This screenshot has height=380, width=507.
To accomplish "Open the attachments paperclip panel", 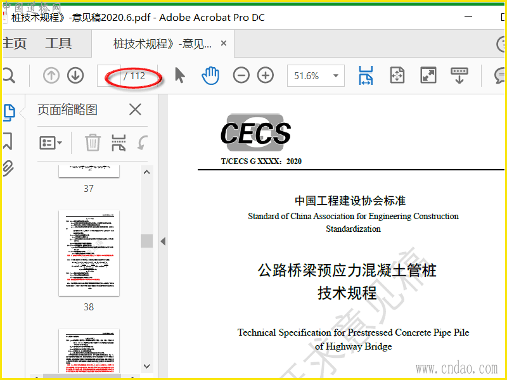I will coord(8,168).
